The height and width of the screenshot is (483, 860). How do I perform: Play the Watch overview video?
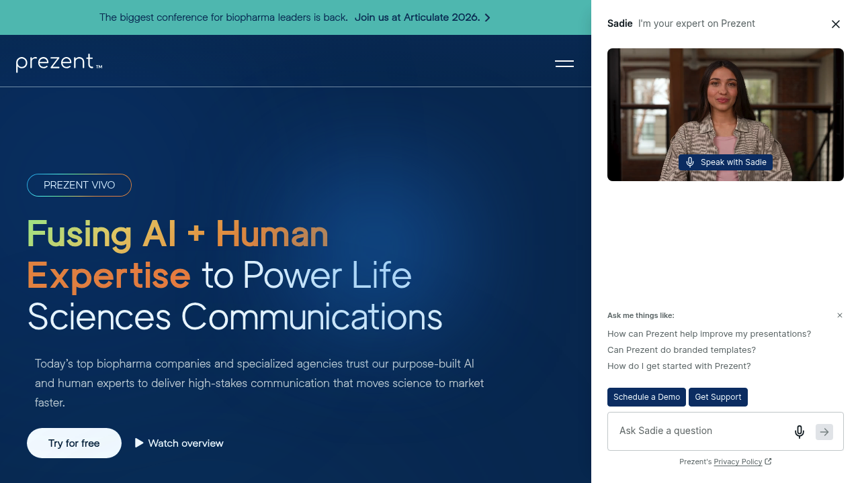coord(179,443)
